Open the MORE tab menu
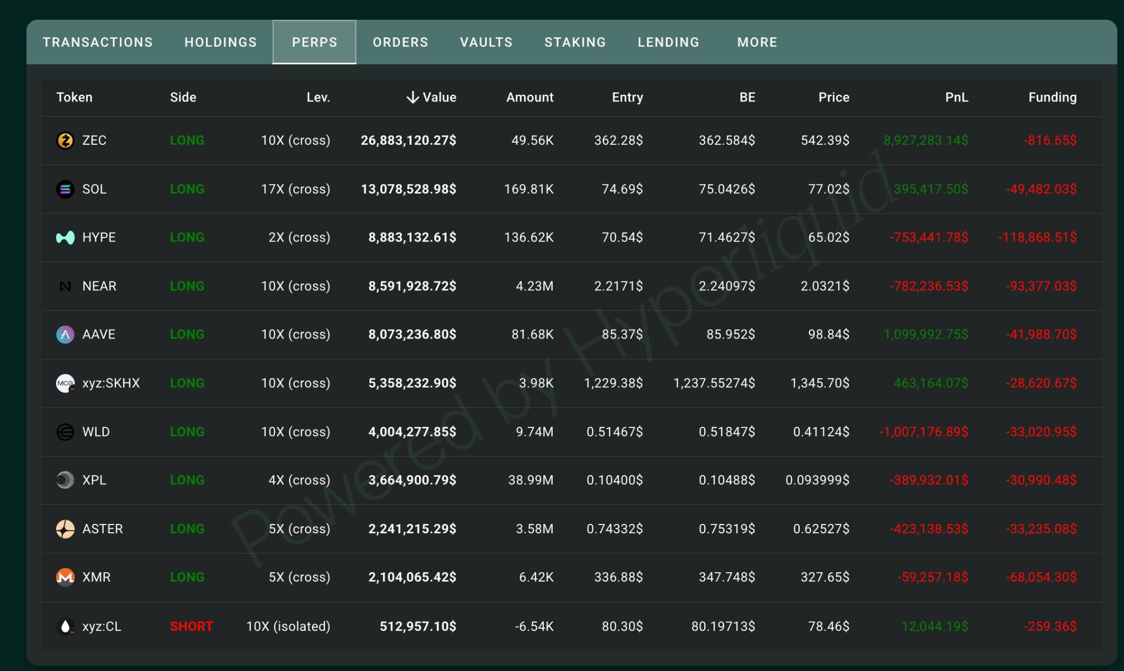The width and height of the screenshot is (1124, 671). click(x=757, y=42)
